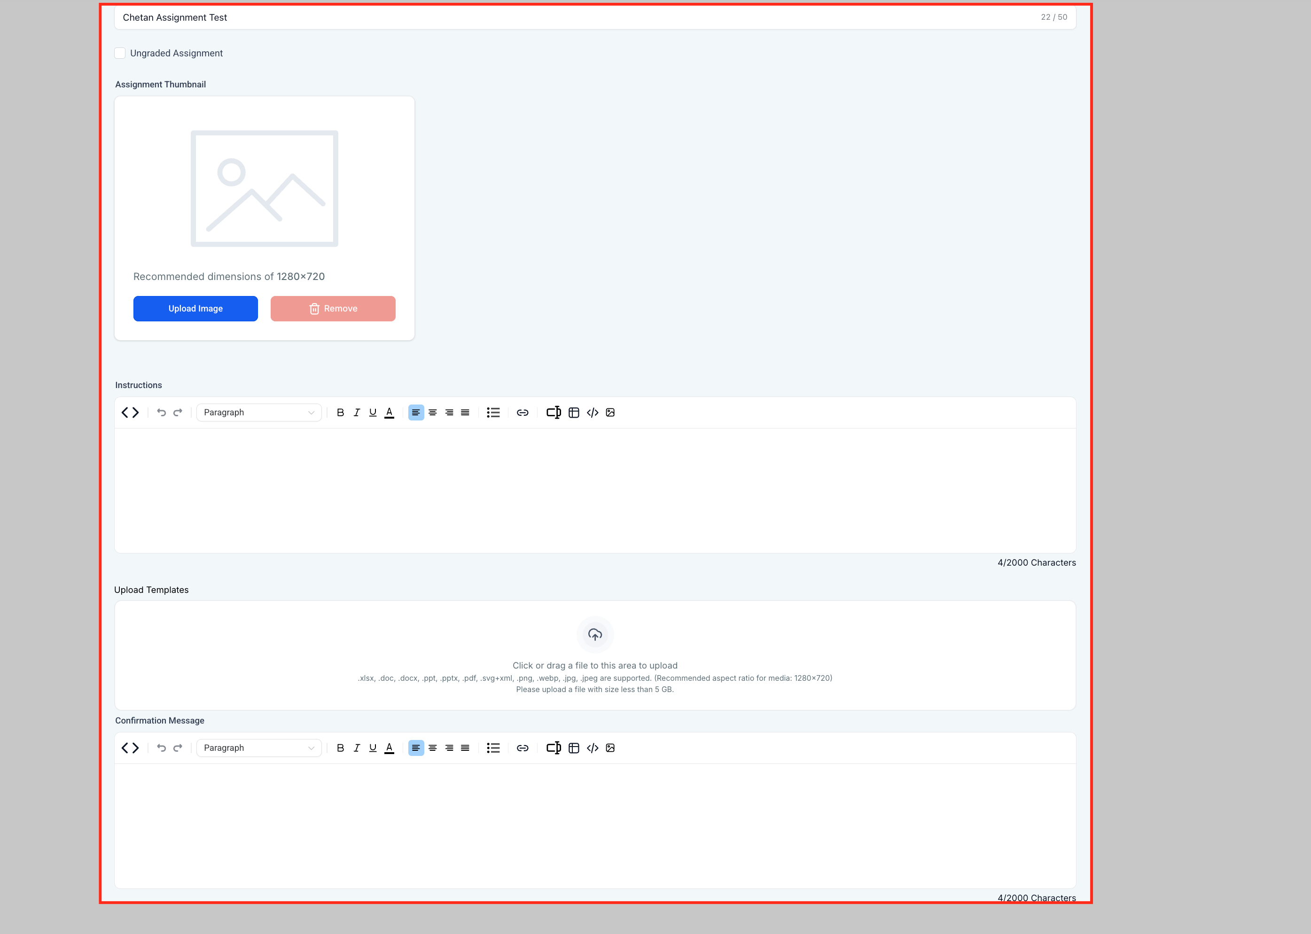Screen dimensions: 1311x934
Task: Insert table in Instructions editor
Action: 574,413
